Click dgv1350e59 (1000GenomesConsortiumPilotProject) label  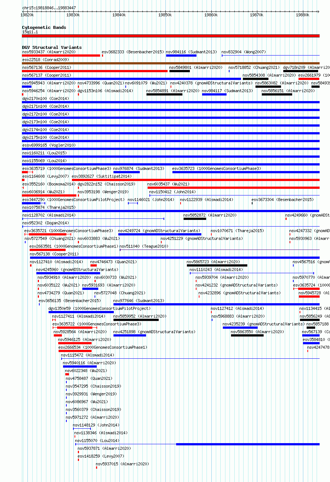point(100,308)
